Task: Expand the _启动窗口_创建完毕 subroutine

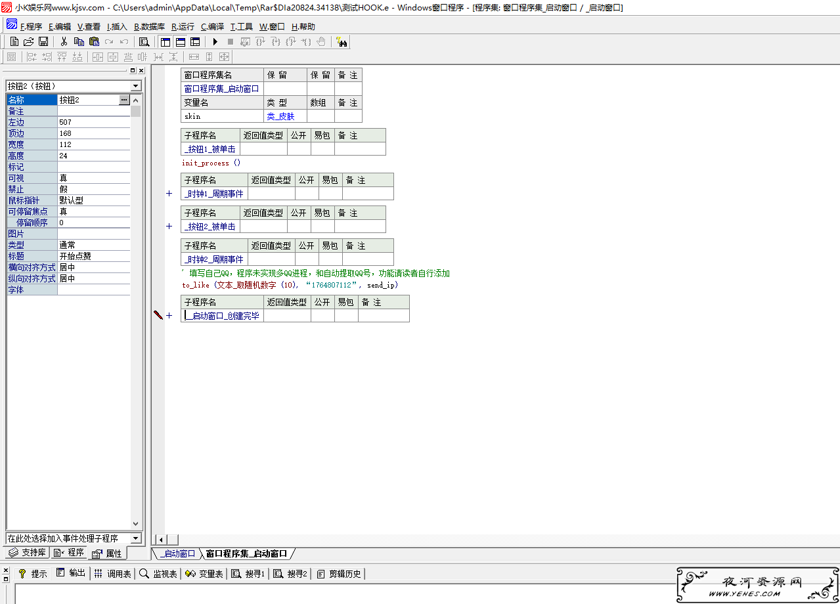Action: (169, 316)
